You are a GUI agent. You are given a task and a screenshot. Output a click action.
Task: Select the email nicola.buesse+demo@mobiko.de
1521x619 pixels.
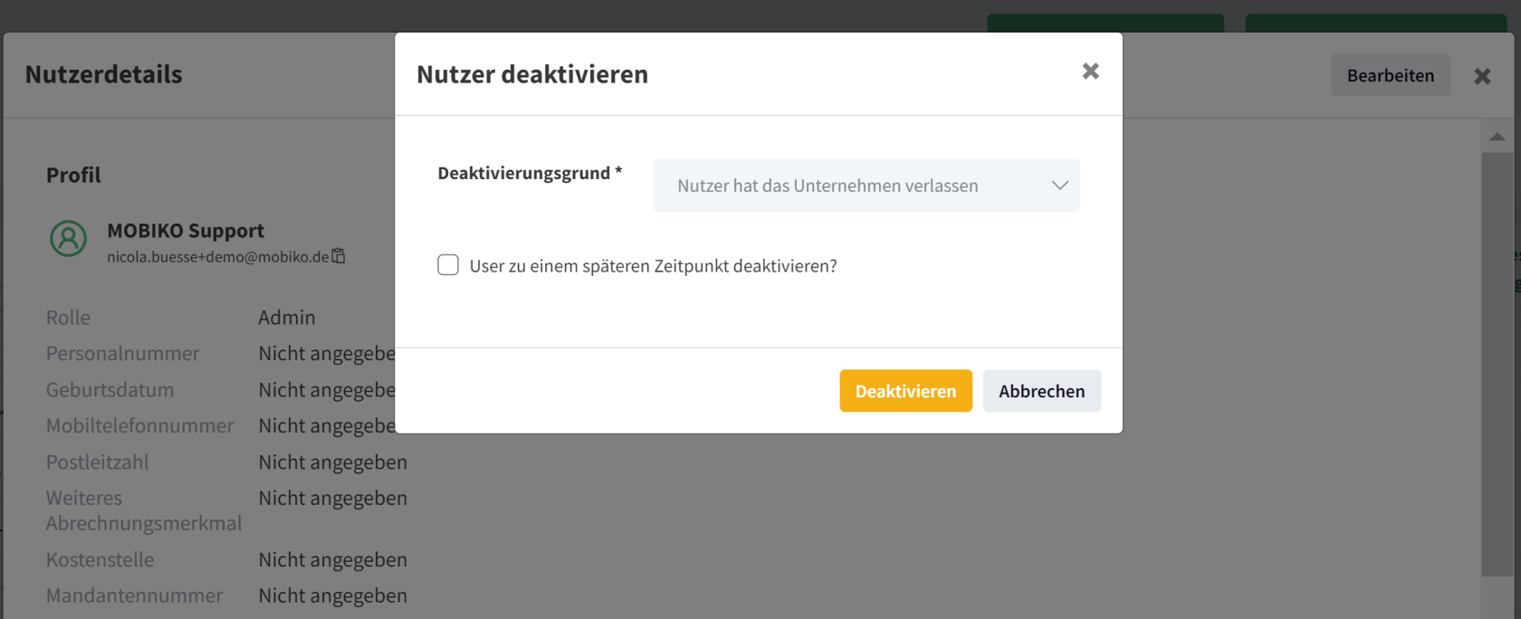tap(217, 257)
